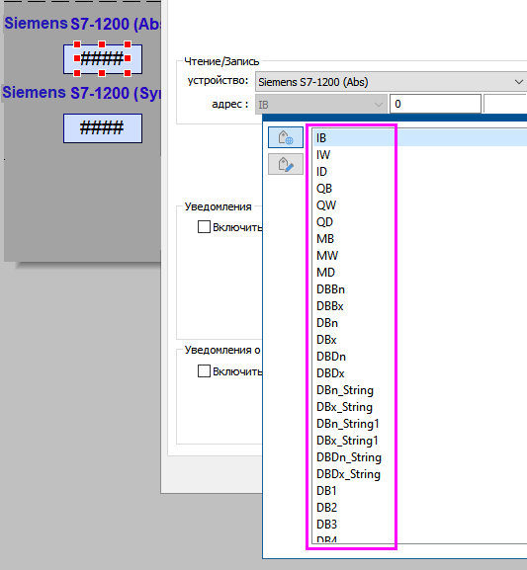Screen dimensions: 527x570
Task: Choose MB in the address list
Action: click(x=420, y=239)
